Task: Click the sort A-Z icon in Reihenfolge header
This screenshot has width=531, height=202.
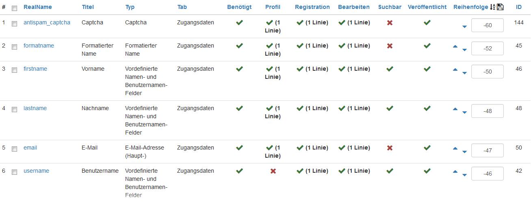Action: [x=492, y=7]
